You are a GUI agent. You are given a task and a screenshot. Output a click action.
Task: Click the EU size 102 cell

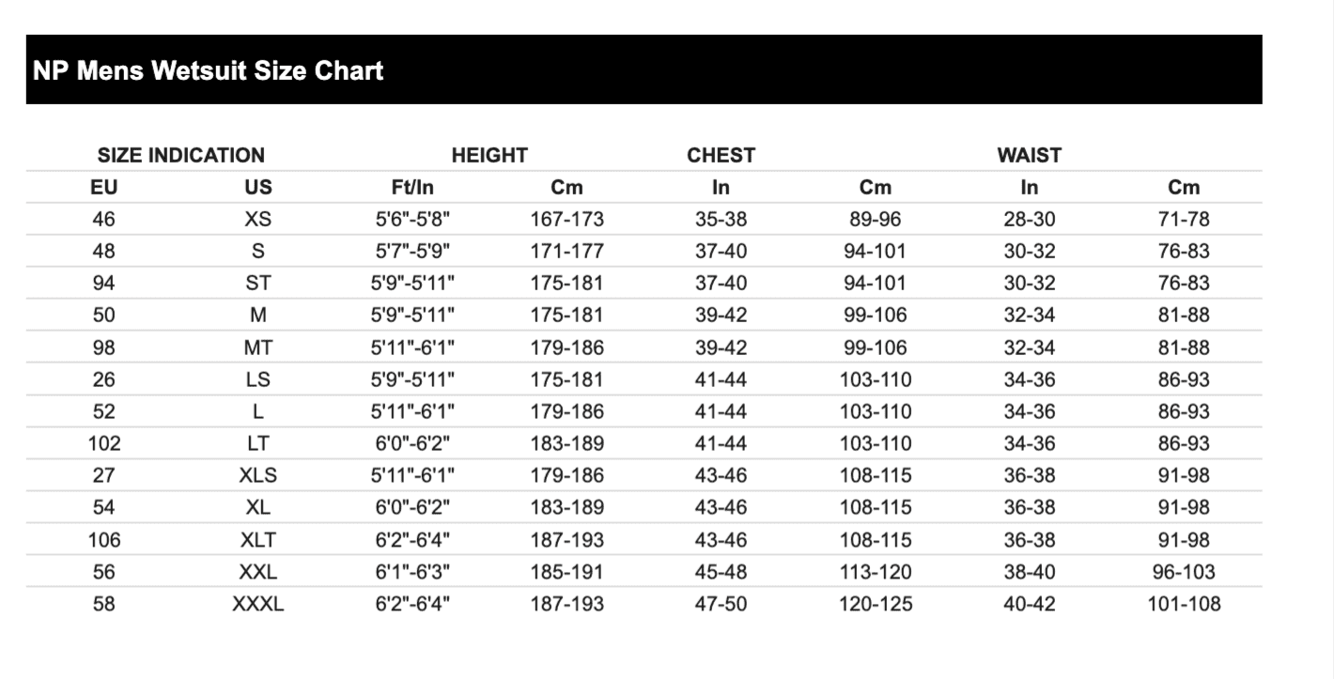click(x=103, y=443)
